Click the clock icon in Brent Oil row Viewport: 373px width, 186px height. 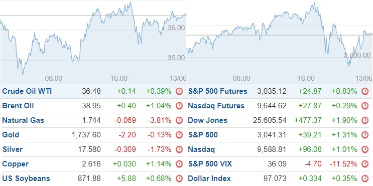click(179, 106)
